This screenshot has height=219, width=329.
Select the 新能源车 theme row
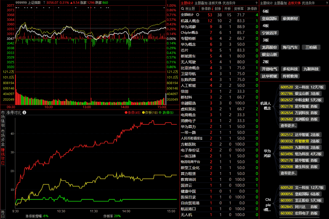pyautogui.click(x=219, y=56)
